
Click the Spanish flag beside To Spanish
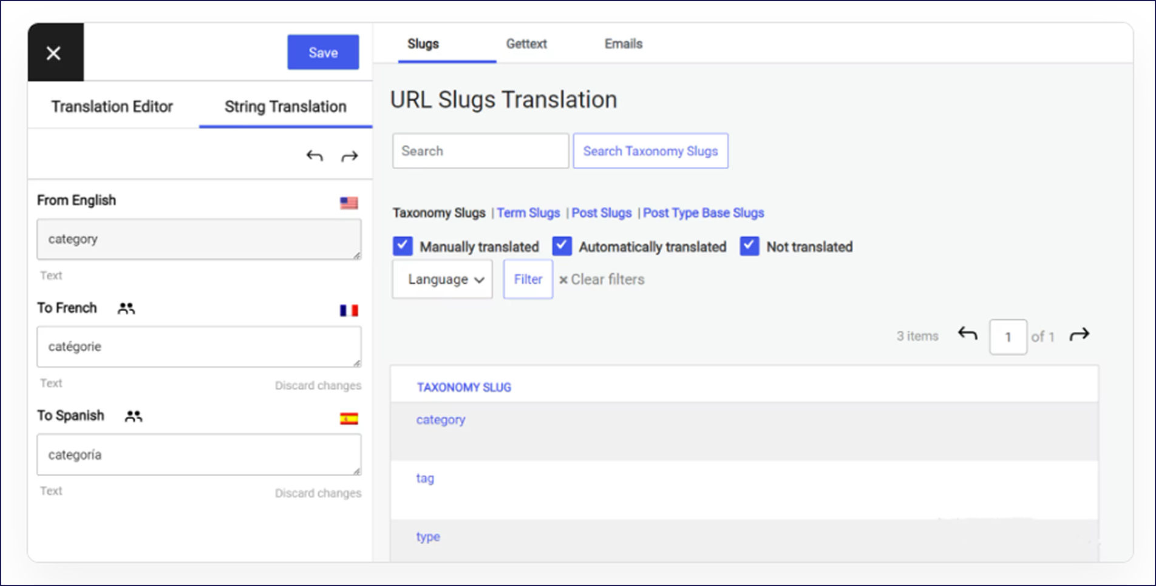pos(348,418)
